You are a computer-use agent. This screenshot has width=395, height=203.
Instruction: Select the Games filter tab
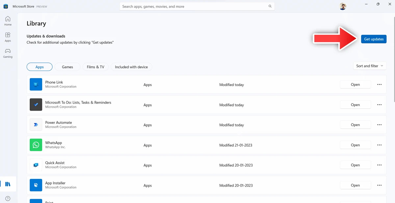pyautogui.click(x=67, y=67)
